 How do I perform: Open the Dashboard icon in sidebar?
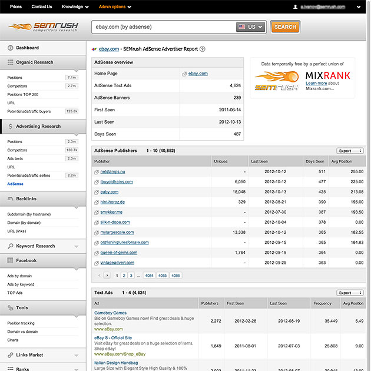coord(11,48)
